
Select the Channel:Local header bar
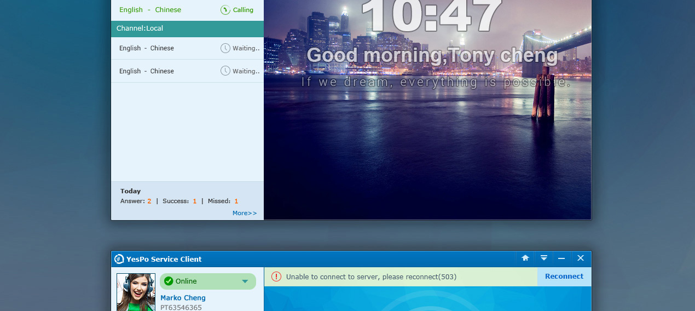(187, 28)
